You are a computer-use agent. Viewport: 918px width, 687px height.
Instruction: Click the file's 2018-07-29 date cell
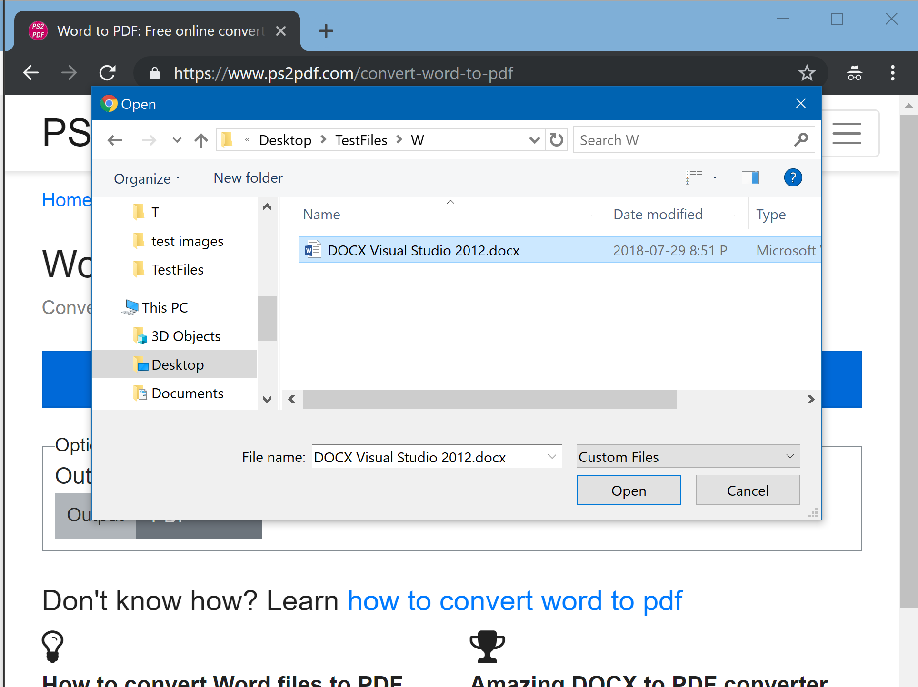click(x=670, y=251)
